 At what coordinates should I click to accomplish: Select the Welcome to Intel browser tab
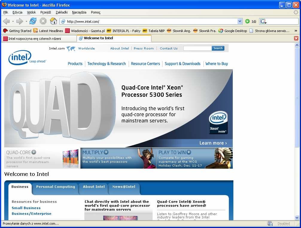(114, 38)
